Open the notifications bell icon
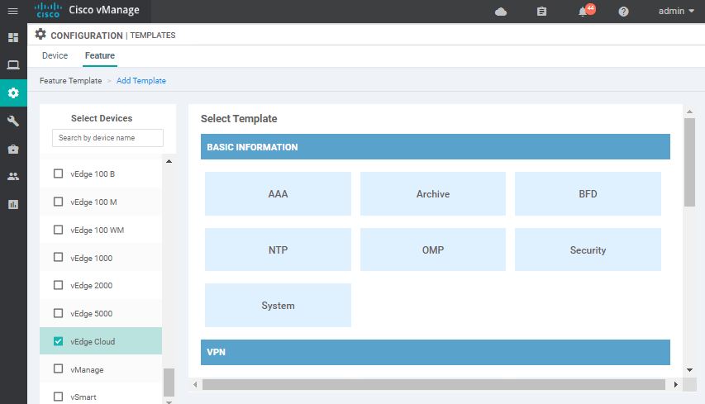705x404 pixels. pyautogui.click(x=584, y=12)
